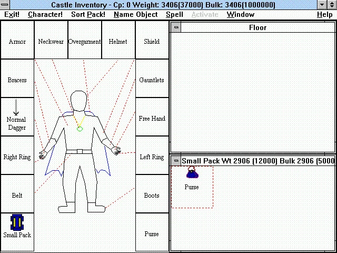Open the Small Pack window control menu

click(x=176, y=161)
